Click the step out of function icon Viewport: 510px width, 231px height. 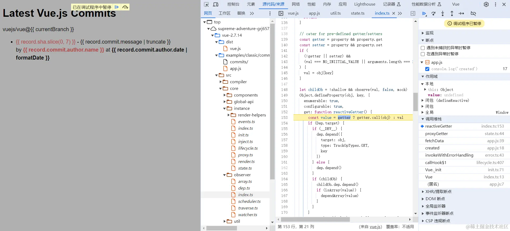[452, 14]
